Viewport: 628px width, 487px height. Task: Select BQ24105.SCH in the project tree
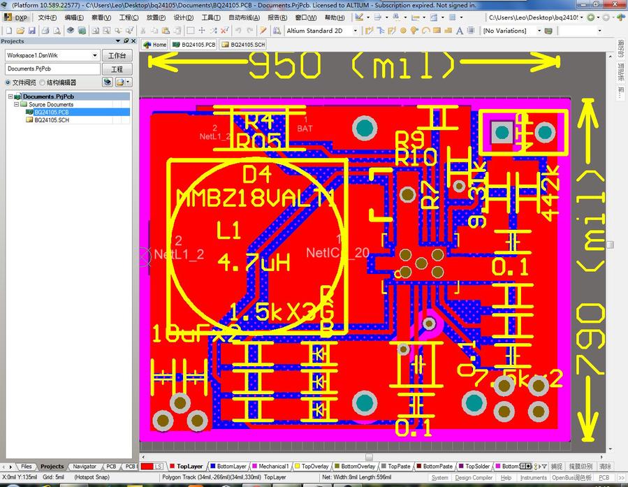[51, 120]
